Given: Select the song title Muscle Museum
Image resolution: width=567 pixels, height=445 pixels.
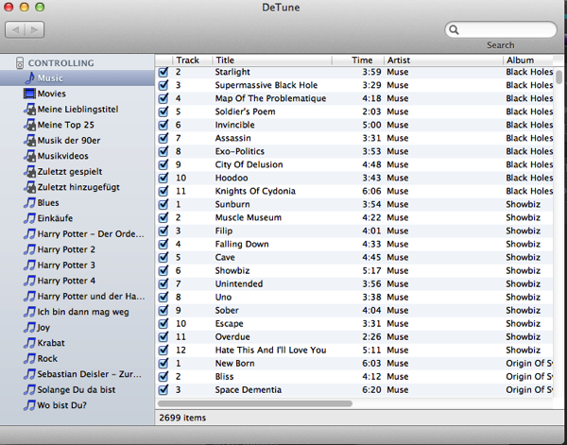Looking at the screenshot, I should (248, 217).
